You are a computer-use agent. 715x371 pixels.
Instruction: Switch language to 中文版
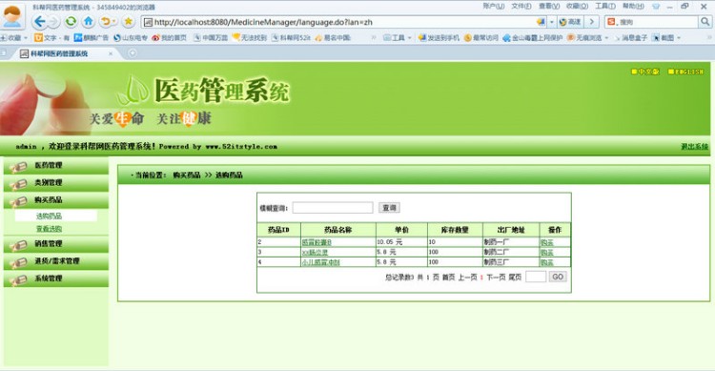(x=645, y=72)
